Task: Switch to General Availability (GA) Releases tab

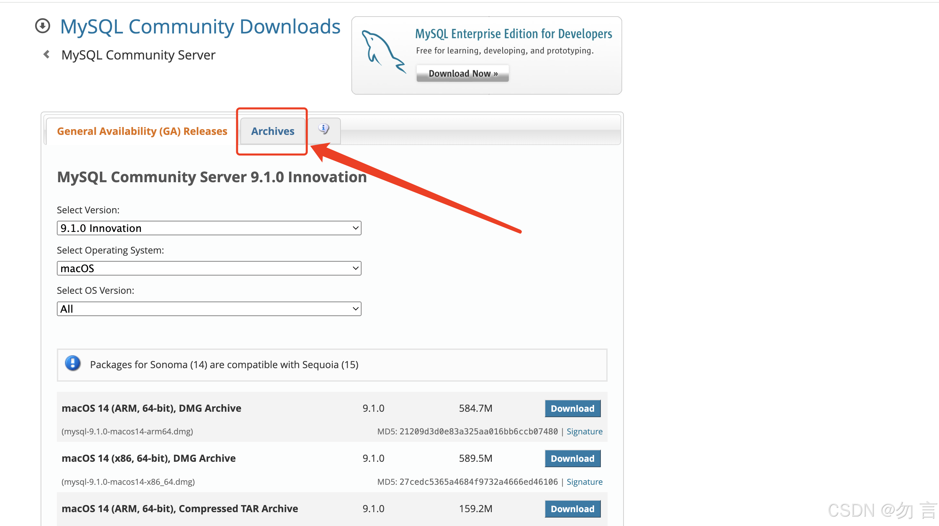Action: pyautogui.click(x=142, y=131)
